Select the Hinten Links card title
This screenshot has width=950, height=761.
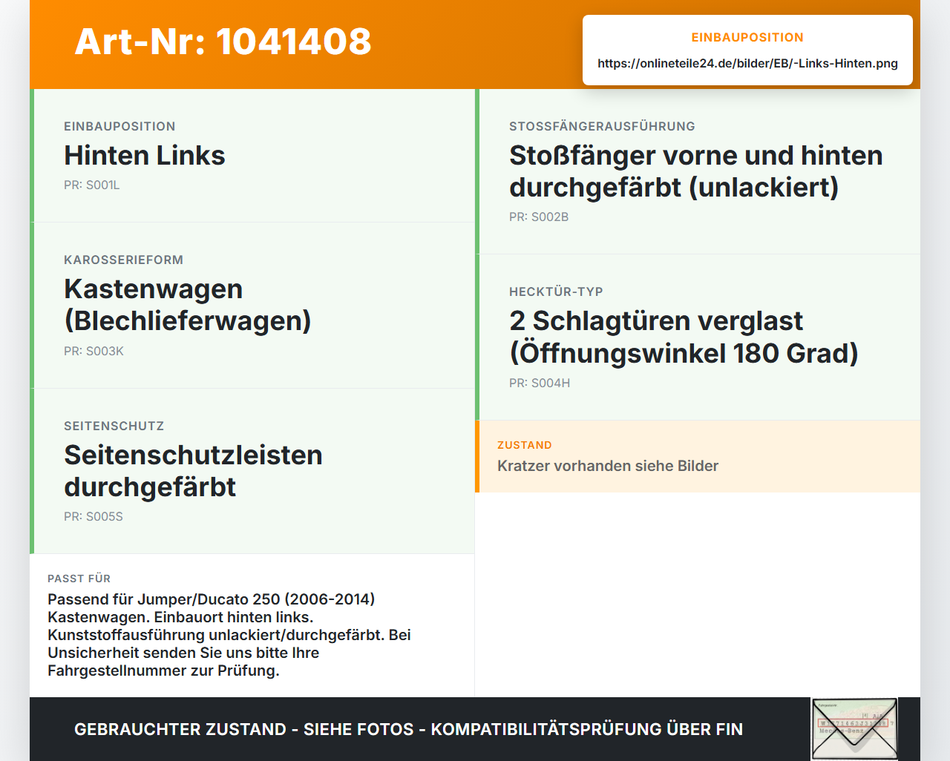tap(145, 155)
